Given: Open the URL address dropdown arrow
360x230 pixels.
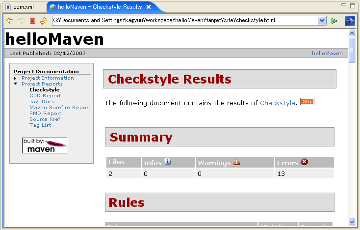Looking at the screenshot, I should click(x=322, y=21).
